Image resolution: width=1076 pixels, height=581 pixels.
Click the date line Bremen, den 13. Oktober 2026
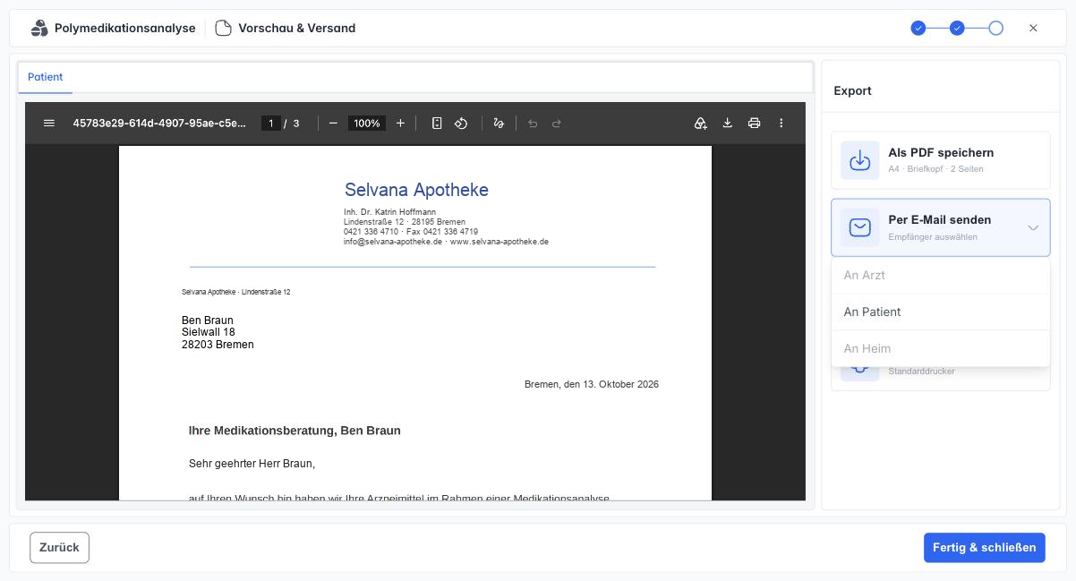(592, 384)
